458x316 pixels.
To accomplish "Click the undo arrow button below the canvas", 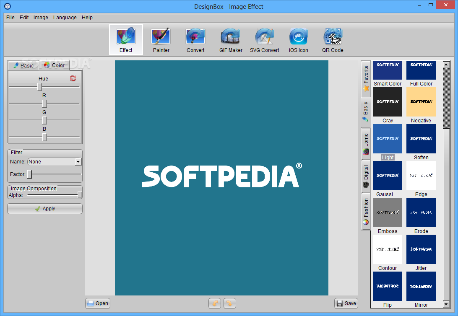I will pos(215,303).
